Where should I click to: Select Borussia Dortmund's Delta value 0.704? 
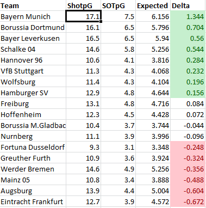tap(188, 27)
